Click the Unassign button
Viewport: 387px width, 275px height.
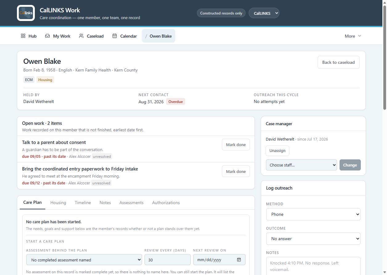click(x=277, y=150)
